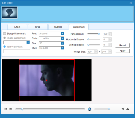Pause the video playback
This screenshot has height=118, width=135.
[5, 109]
